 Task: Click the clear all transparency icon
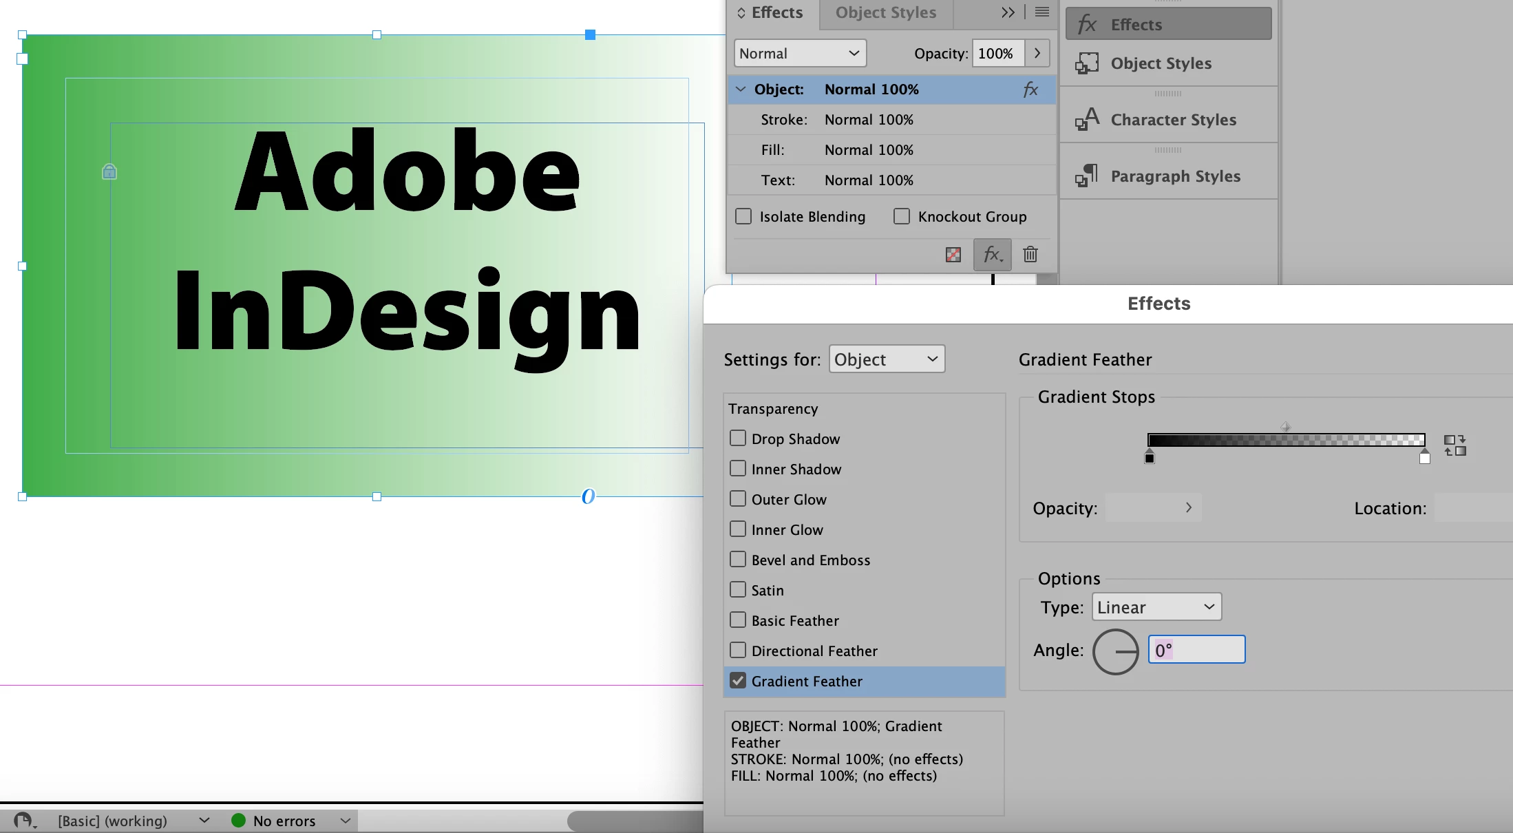pos(953,255)
